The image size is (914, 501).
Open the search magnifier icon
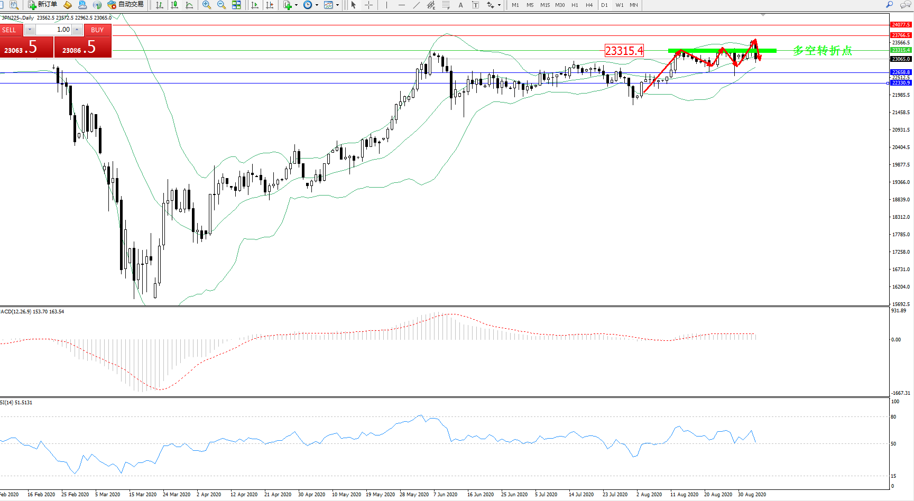pyautogui.click(x=889, y=5)
